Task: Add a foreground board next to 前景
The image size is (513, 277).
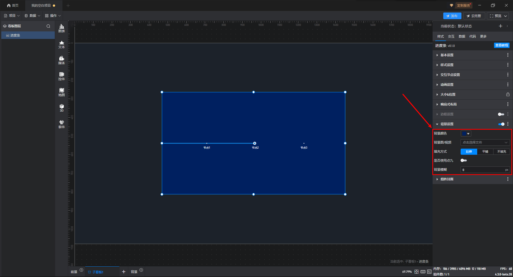Action: [x=81, y=270]
